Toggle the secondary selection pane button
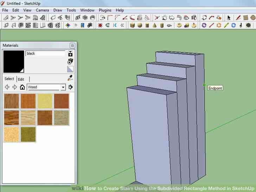256x192 pixels. [x=70, y=53]
